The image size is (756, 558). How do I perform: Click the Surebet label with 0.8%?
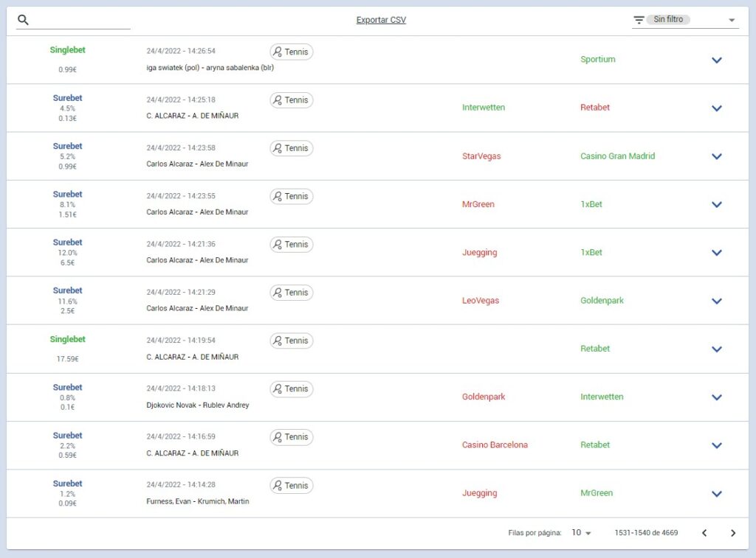67,387
